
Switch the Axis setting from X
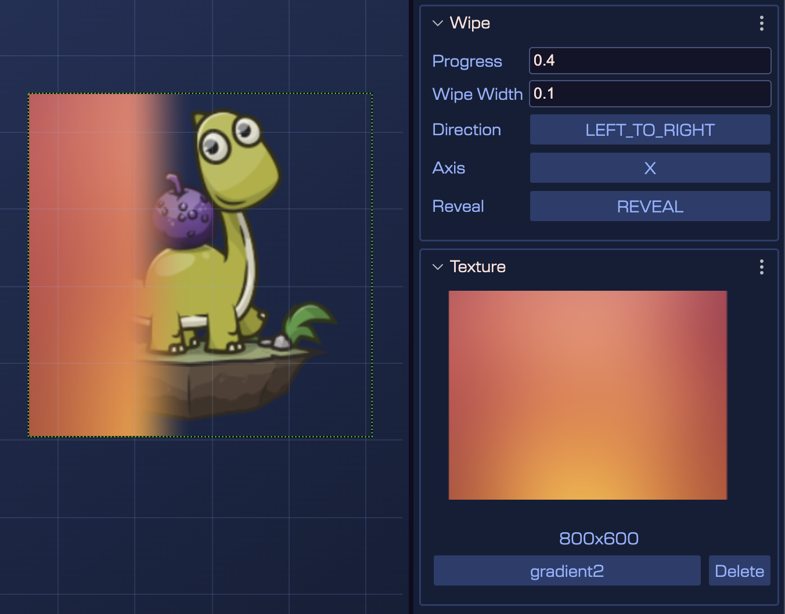(x=650, y=168)
